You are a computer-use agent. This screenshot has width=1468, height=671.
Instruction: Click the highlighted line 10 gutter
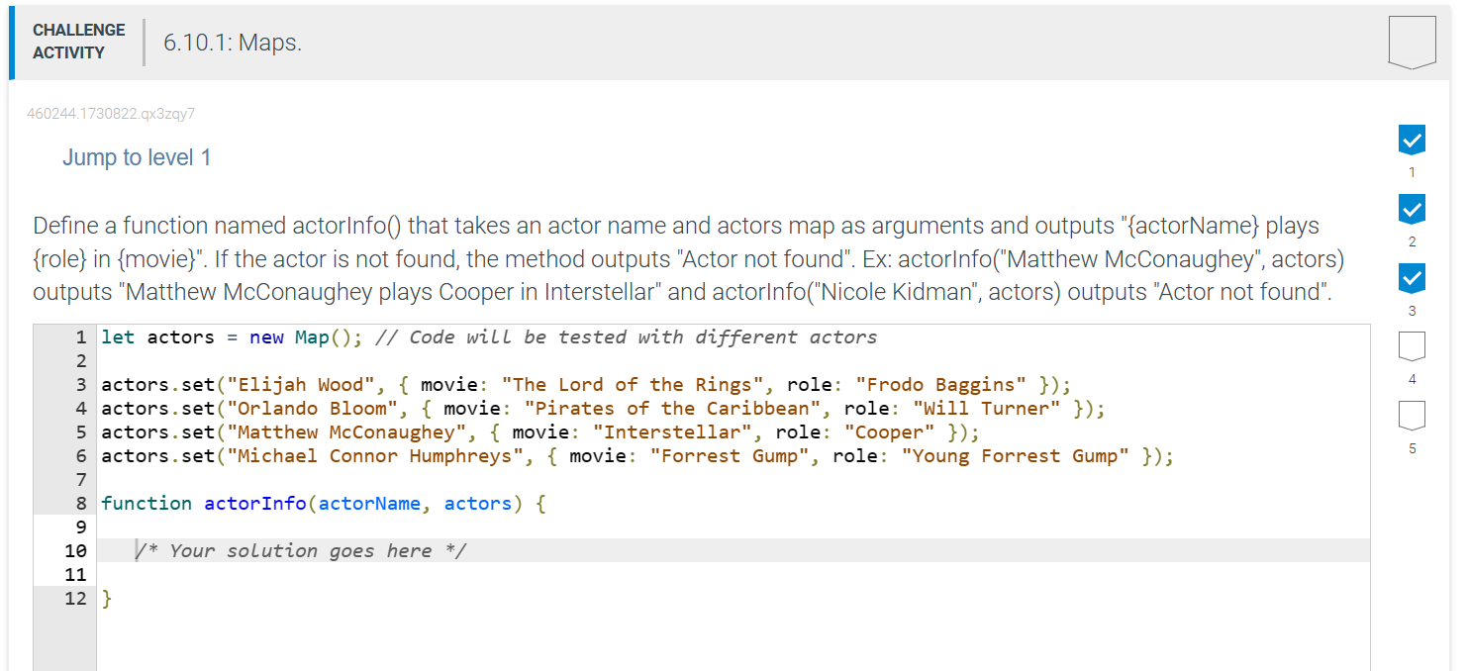[75, 550]
